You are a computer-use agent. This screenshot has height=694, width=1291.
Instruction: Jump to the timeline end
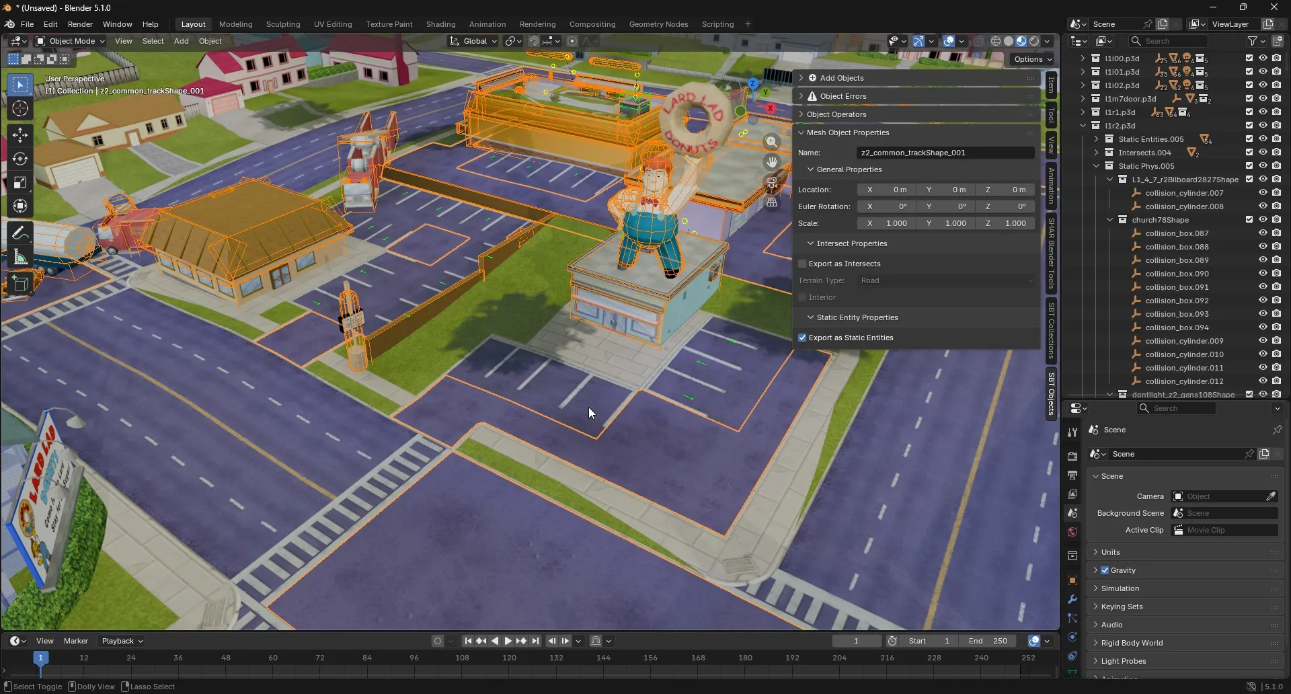coord(535,641)
